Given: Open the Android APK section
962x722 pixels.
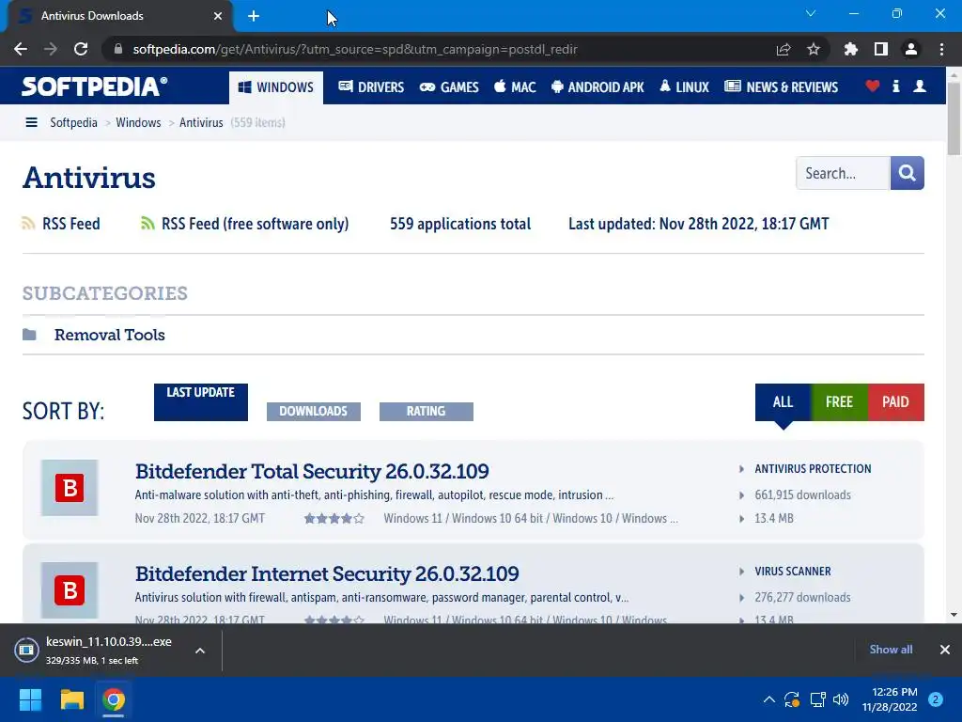Looking at the screenshot, I should click(597, 87).
